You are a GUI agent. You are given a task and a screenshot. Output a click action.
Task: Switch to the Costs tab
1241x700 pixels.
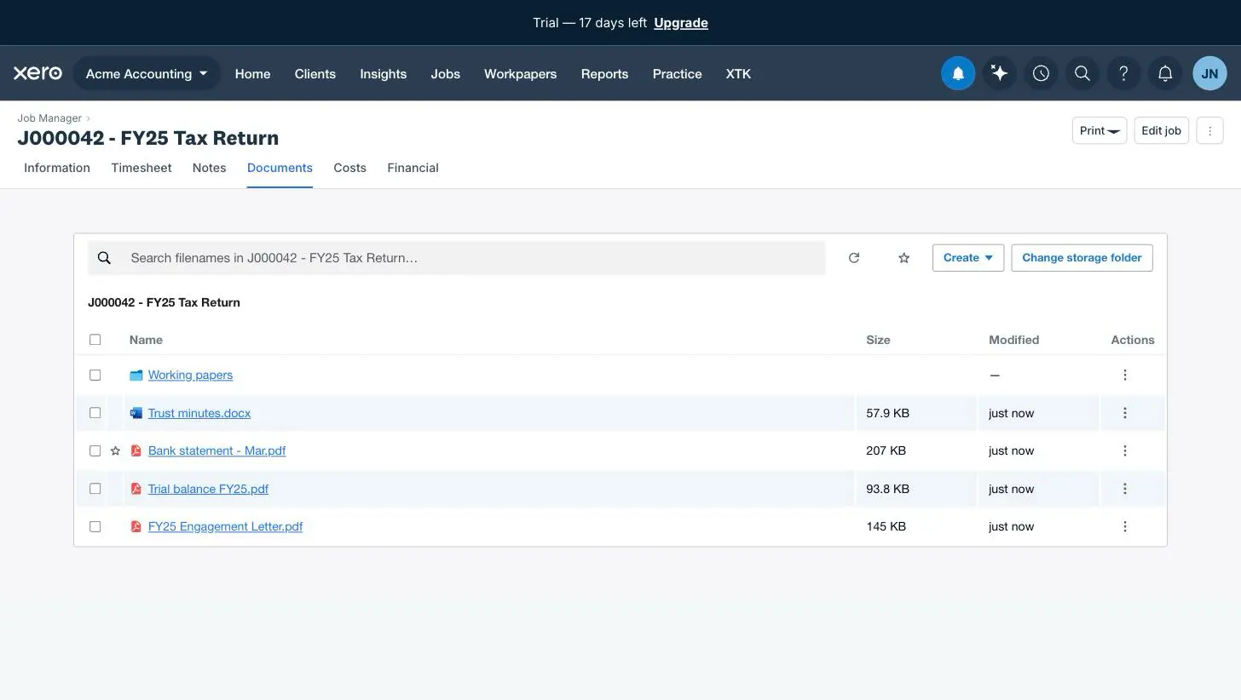coord(349,168)
